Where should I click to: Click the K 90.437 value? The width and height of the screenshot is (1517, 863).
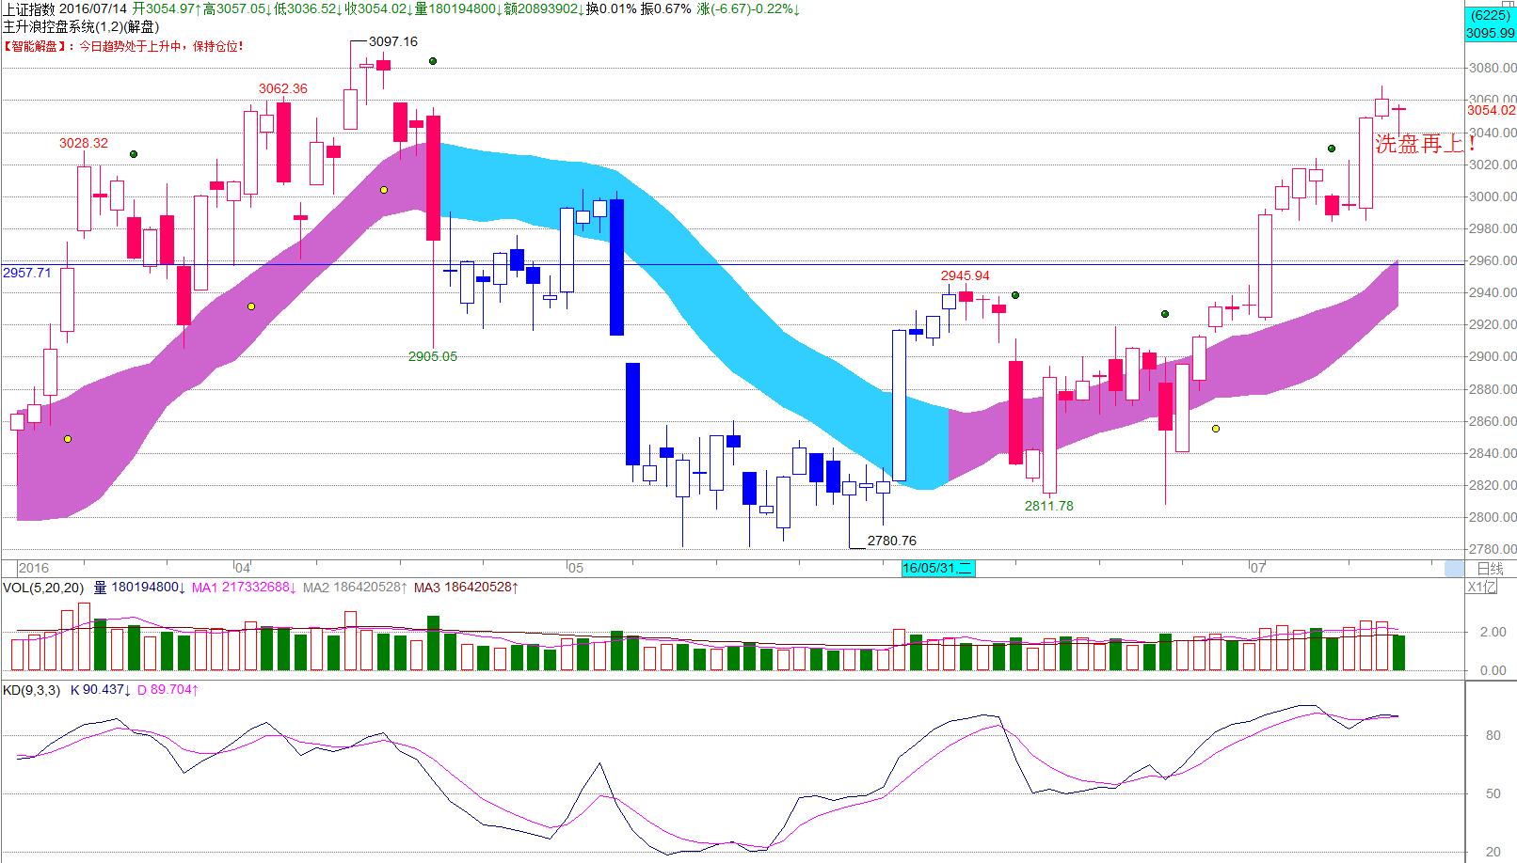102,690
